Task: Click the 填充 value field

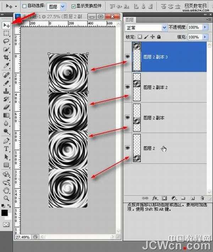Action: pyautogui.click(x=195, y=37)
